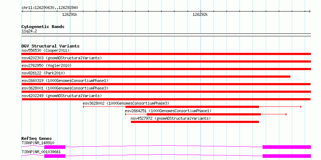Click the esv2660319 Phase1 variant bar
This screenshot has width=321, height=160.
(x=166, y=84)
